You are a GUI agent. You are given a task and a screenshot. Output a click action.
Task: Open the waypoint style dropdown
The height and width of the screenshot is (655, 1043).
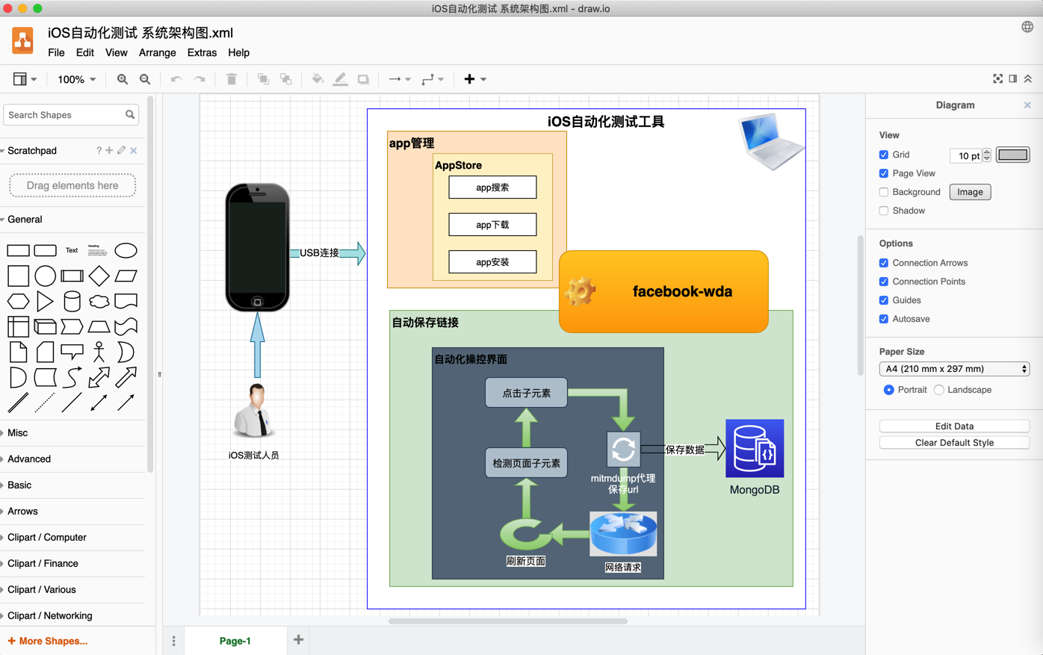click(433, 79)
